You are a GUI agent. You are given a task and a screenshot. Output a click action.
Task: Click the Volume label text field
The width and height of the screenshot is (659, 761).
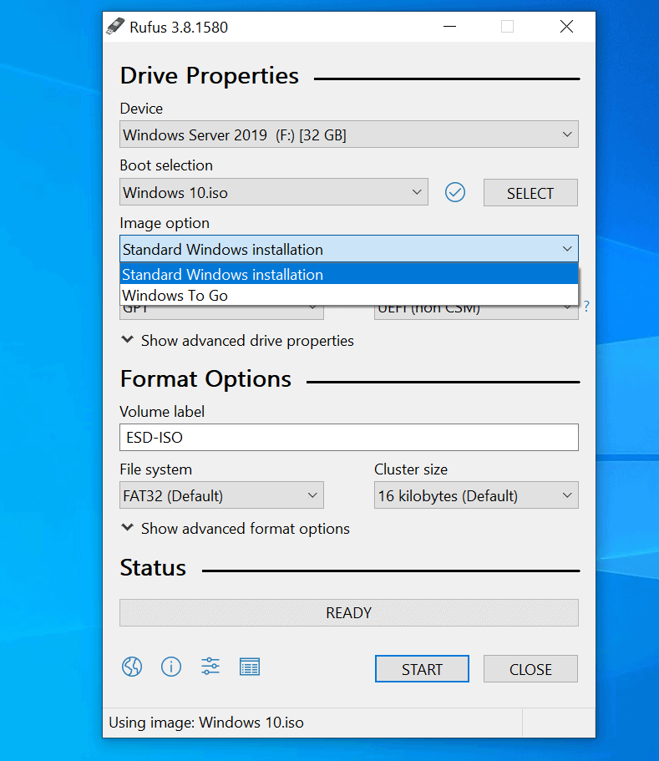pos(348,437)
